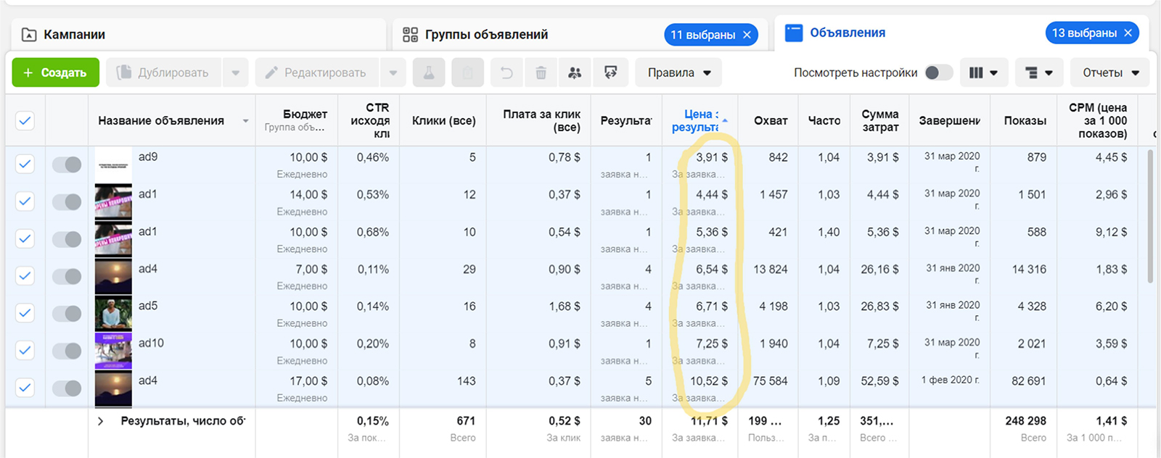This screenshot has width=1161, height=458.
Task: Open the Отчеты dropdown
Action: click(x=1110, y=73)
